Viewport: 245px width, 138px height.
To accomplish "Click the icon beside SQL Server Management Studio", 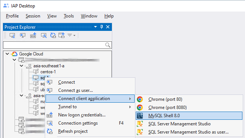I will click(x=140, y=124).
